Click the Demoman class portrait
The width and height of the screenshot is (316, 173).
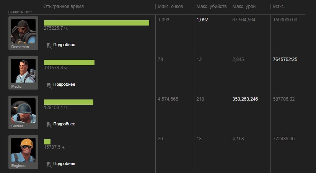pyautogui.click(x=23, y=31)
